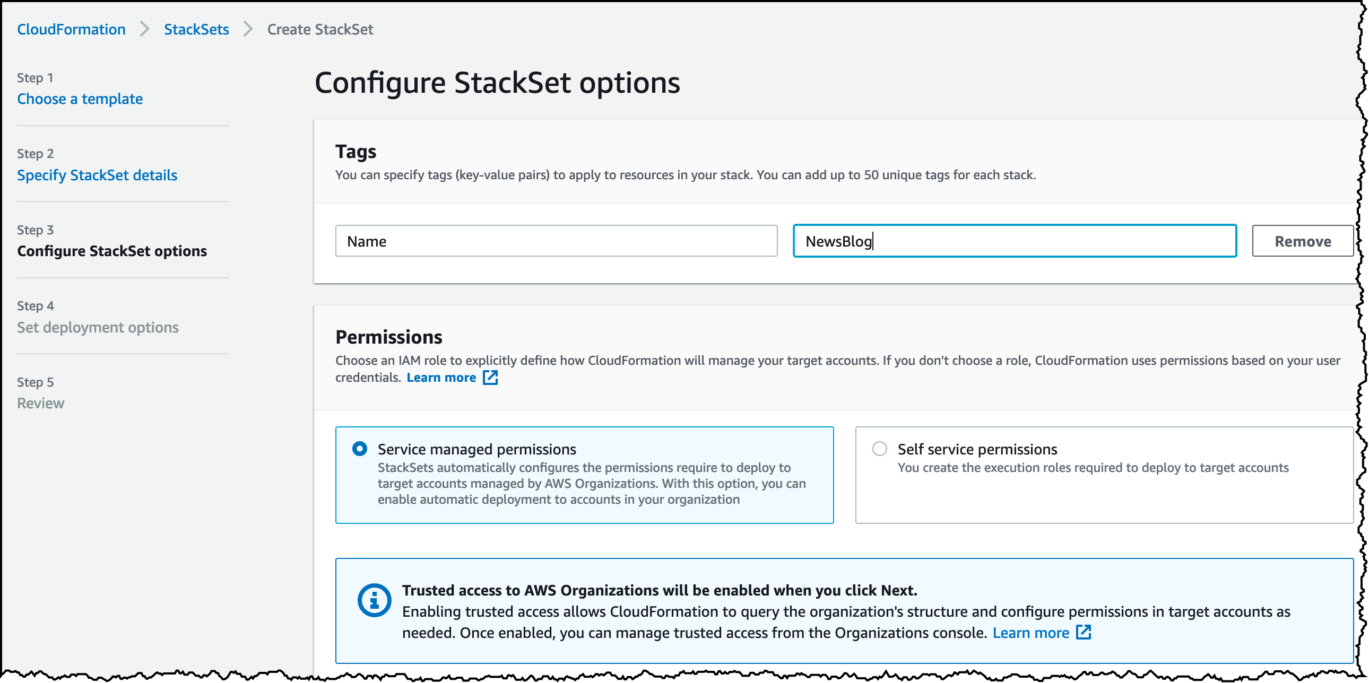The image size is (1369, 683).
Task: Open Learn more link under Permissions
Action: pyautogui.click(x=441, y=378)
